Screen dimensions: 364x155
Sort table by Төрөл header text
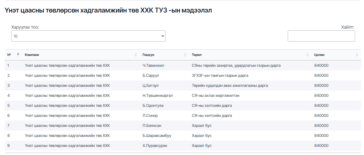click(x=196, y=55)
